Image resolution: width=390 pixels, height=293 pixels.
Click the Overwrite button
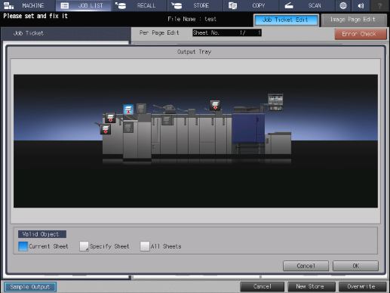coord(362,286)
